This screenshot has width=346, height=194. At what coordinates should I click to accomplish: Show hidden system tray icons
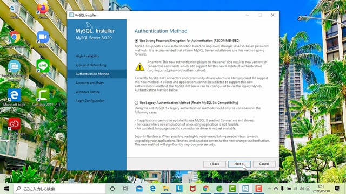coord(269,189)
